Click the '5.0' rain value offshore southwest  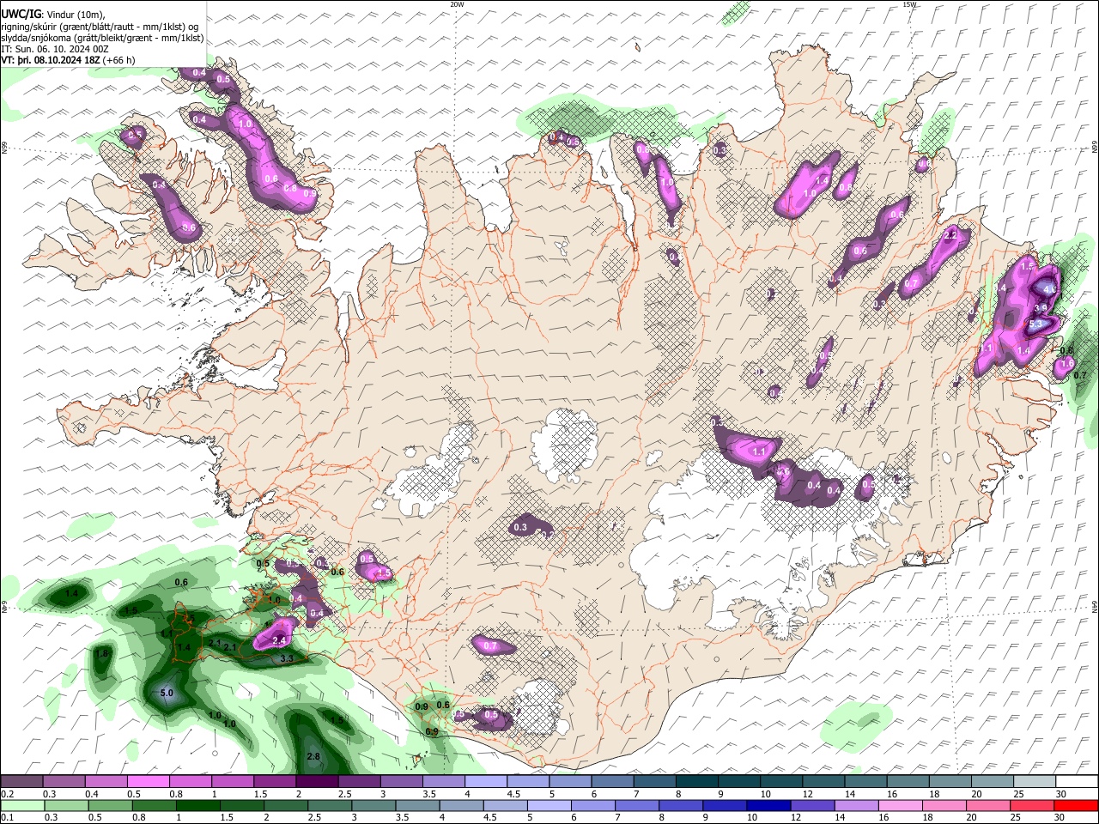point(167,693)
